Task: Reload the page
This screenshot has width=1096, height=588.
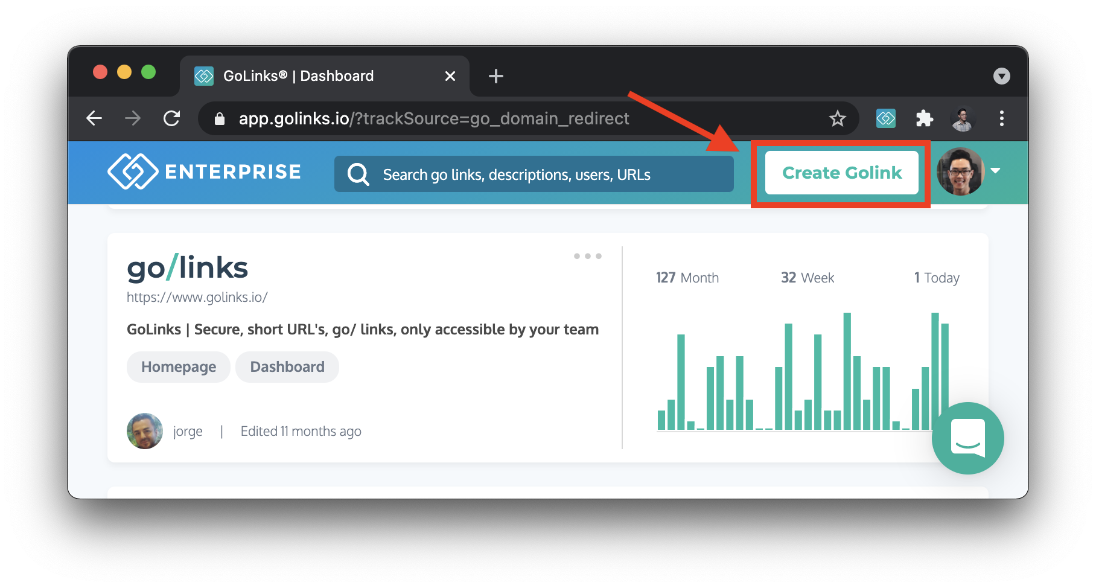Action: pos(172,118)
